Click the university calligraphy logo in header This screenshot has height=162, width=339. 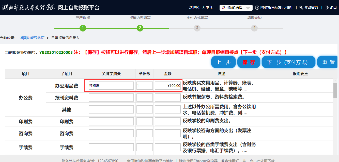[28, 7]
